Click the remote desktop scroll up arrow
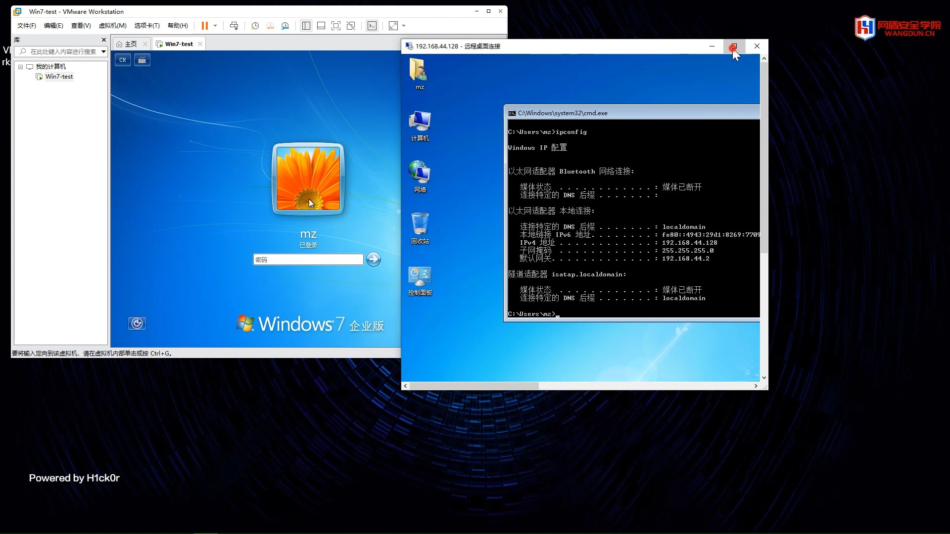The width and height of the screenshot is (950, 534). pos(764,59)
